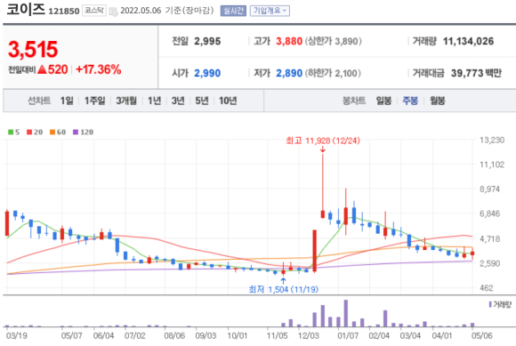Select the 1년 line chart tab
The width and height of the screenshot is (516, 346).
(x=154, y=101)
